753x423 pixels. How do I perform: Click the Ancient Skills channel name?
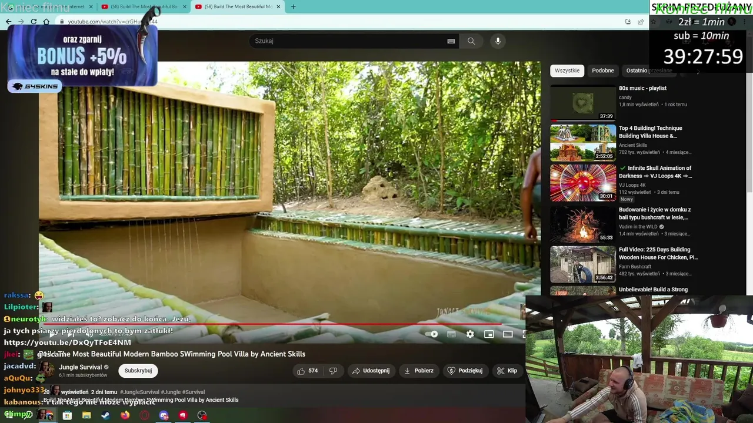[633, 145]
